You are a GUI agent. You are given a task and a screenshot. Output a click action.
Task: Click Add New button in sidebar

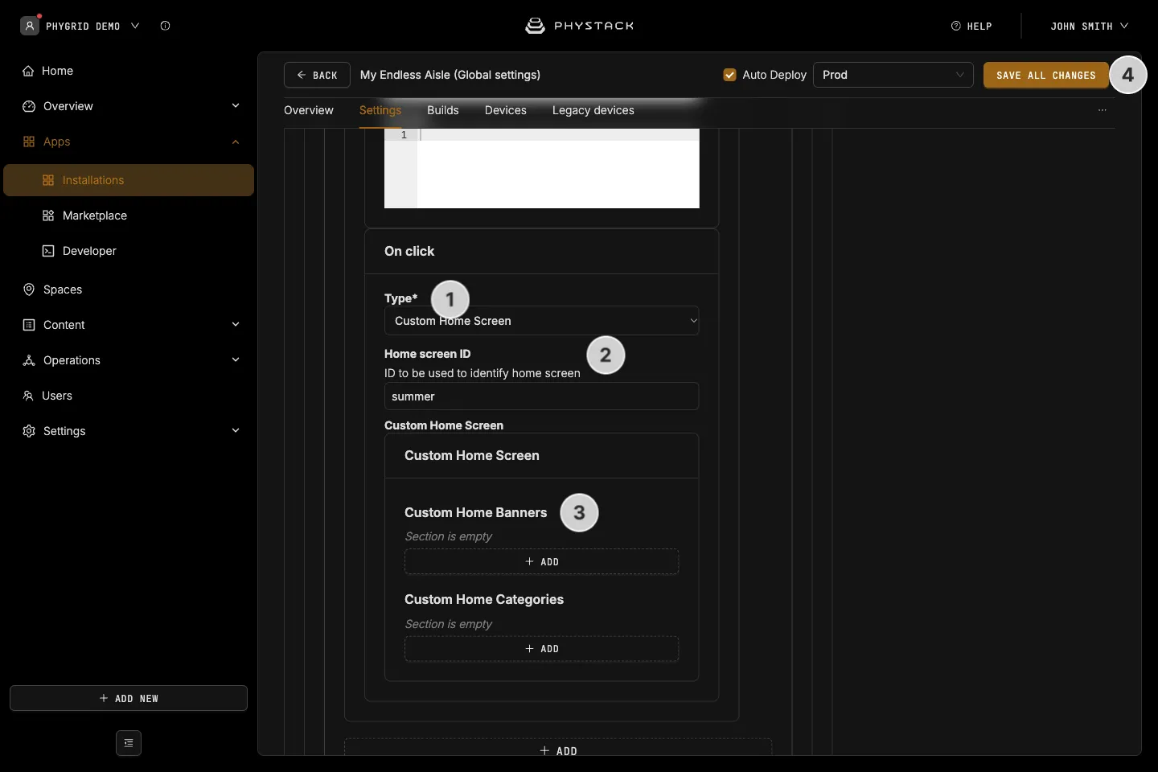coord(129,698)
